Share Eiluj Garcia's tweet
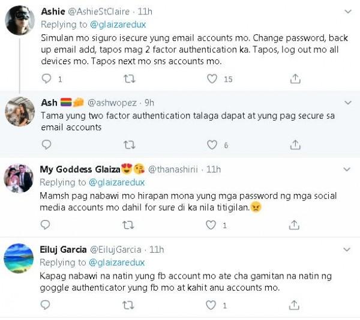 [x=295, y=305]
